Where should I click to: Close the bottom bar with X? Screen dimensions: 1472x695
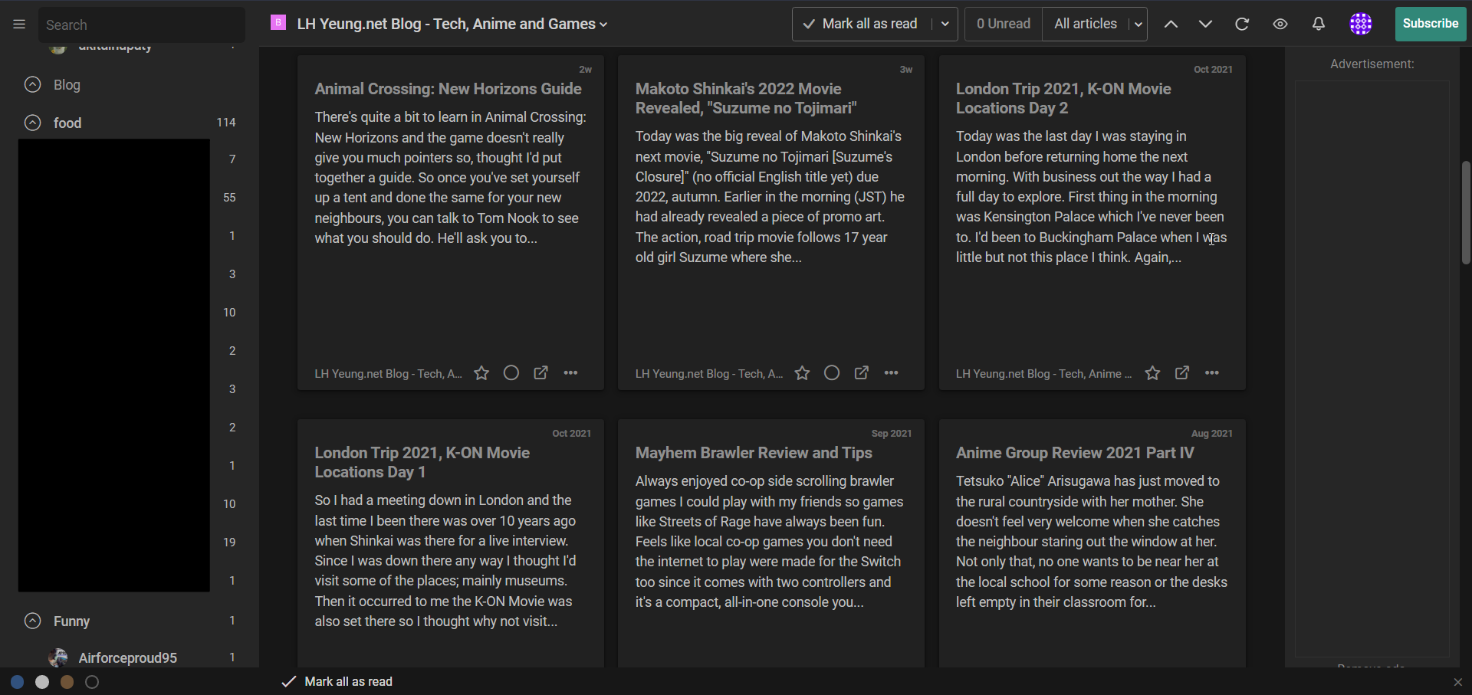pyautogui.click(x=1457, y=682)
